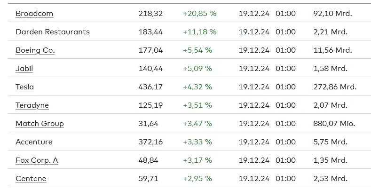Click the Boeing Co. link

click(35, 50)
